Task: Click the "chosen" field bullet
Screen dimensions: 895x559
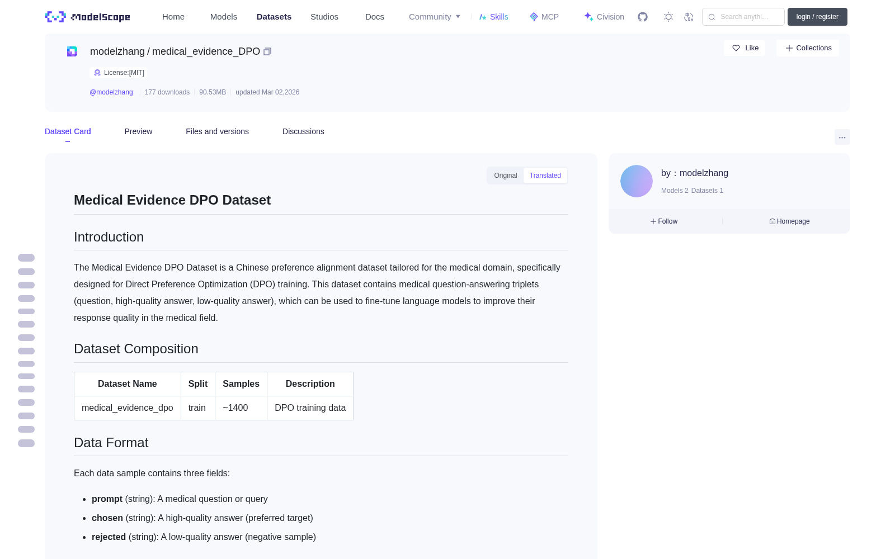Action: 202,518
